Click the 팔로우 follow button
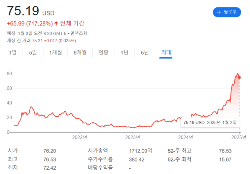This screenshot has height=174, width=250. click(227, 12)
